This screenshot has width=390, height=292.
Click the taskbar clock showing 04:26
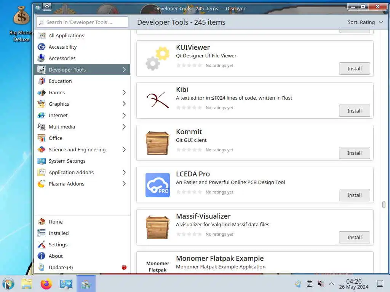[354, 284]
